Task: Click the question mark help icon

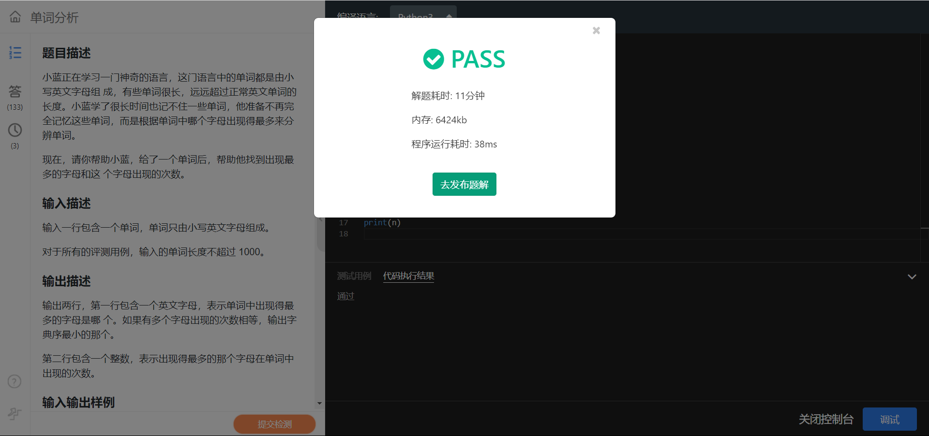Action: (15, 381)
